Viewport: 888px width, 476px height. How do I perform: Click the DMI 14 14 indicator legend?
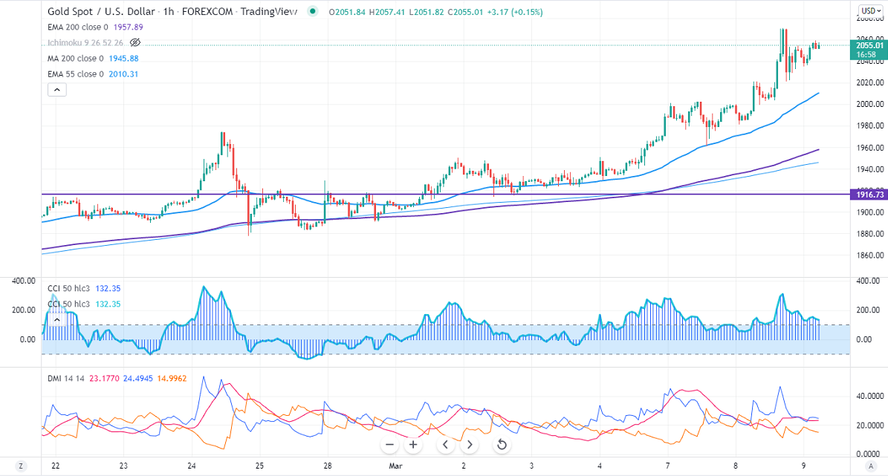click(65, 379)
